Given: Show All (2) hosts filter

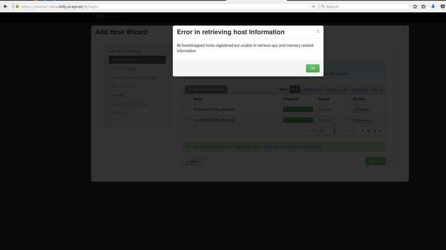Looking at the screenshot, I should [295, 89].
